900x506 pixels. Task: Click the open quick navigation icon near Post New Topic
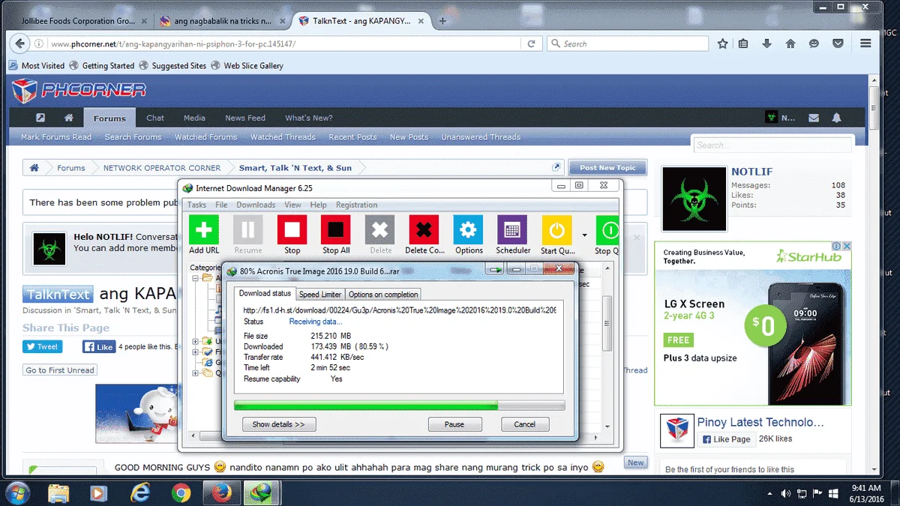556,168
